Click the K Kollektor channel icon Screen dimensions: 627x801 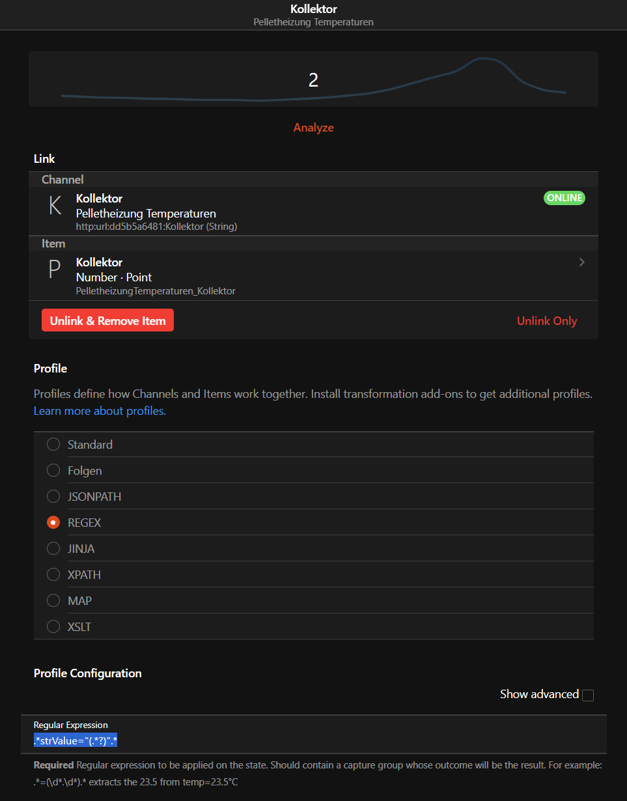[53, 204]
